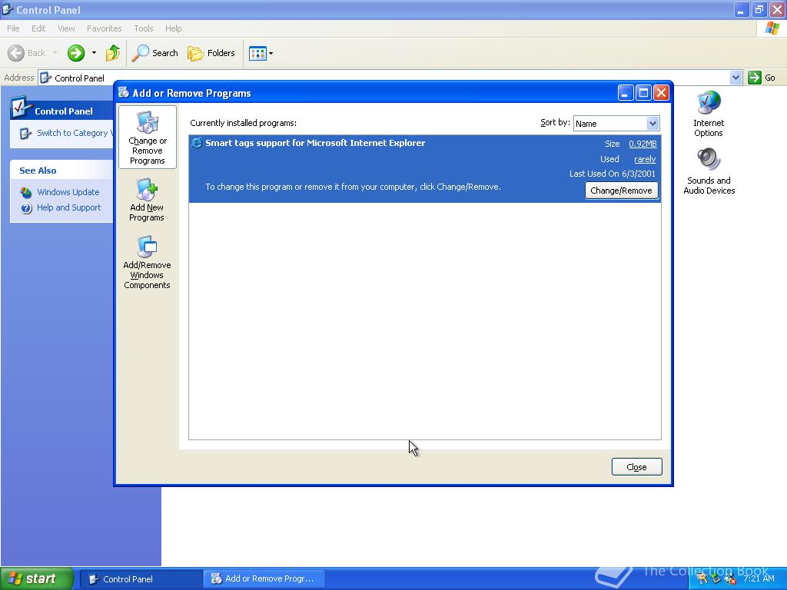Expand the address bar dropdown arrow
The height and width of the screenshot is (590, 787).
point(736,78)
